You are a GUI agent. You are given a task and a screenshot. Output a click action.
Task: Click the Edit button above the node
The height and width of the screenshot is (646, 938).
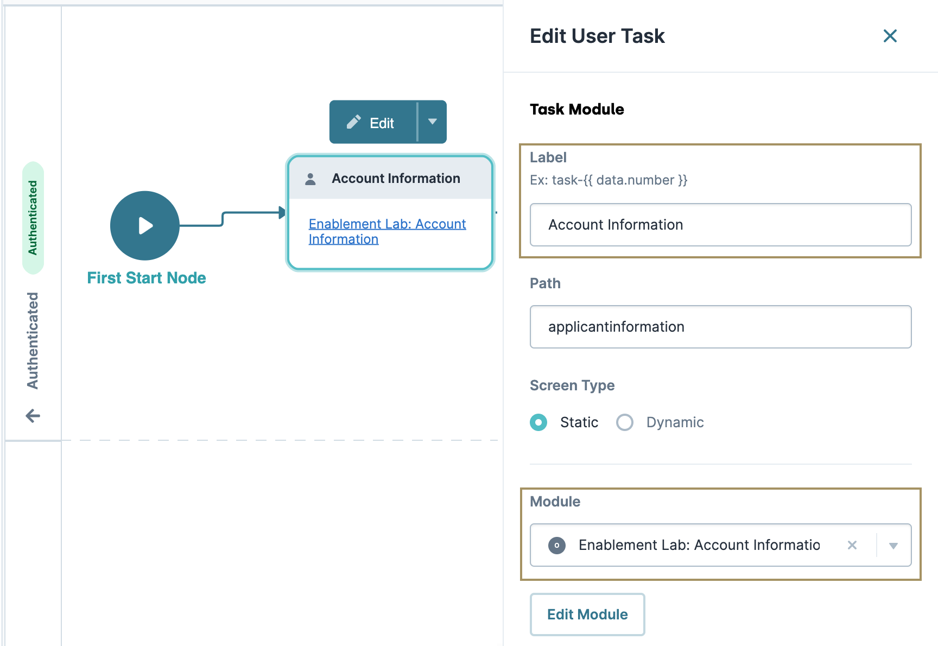coord(375,122)
